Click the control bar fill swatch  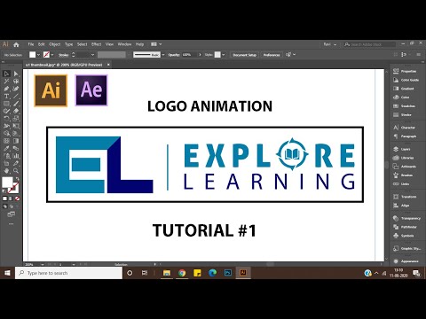tap(33, 55)
